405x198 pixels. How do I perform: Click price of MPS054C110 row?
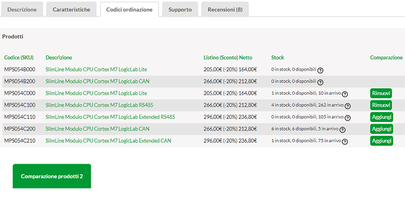pyautogui.click(x=230, y=117)
